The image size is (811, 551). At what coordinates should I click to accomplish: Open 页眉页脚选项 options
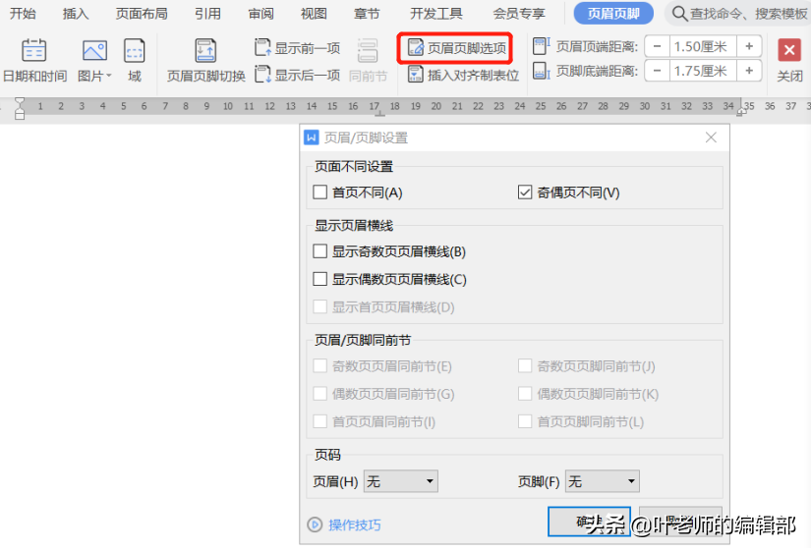(x=456, y=48)
